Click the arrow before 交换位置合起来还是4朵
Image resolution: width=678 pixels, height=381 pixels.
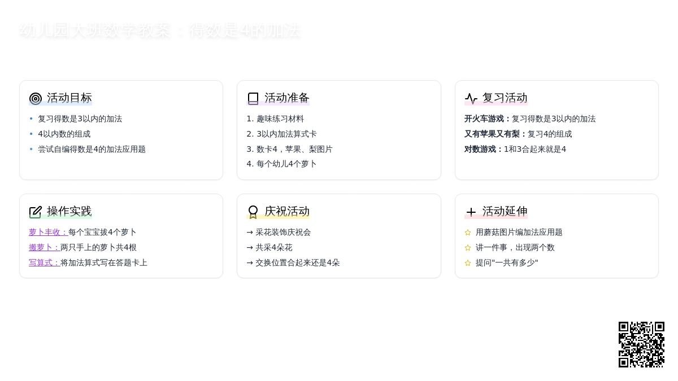pos(249,262)
